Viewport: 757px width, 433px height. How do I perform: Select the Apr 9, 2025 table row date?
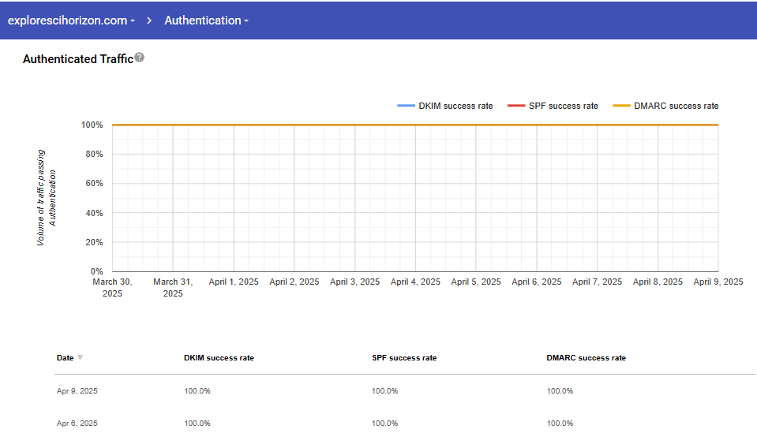coord(77,391)
